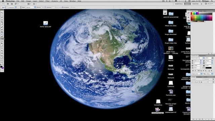Select the Pen tool

click(x=2, y=46)
